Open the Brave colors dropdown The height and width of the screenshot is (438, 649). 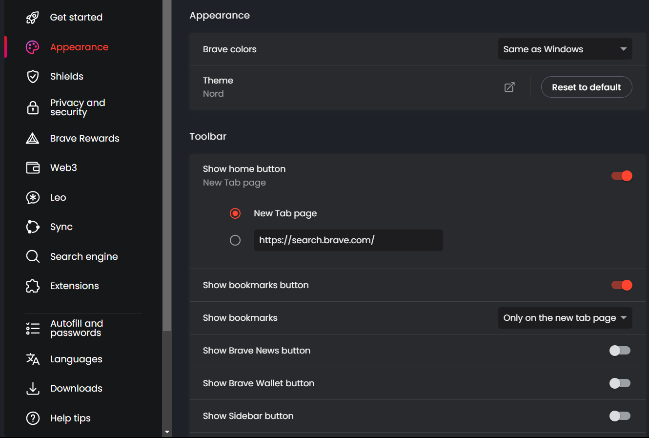[x=565, y=49]
